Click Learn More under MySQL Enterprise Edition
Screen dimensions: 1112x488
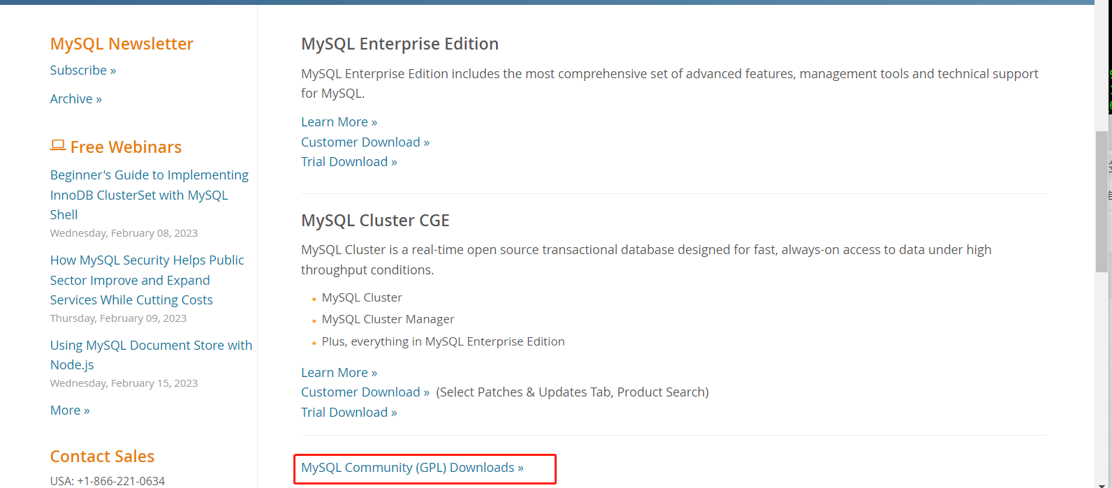(x=339, y=121)
